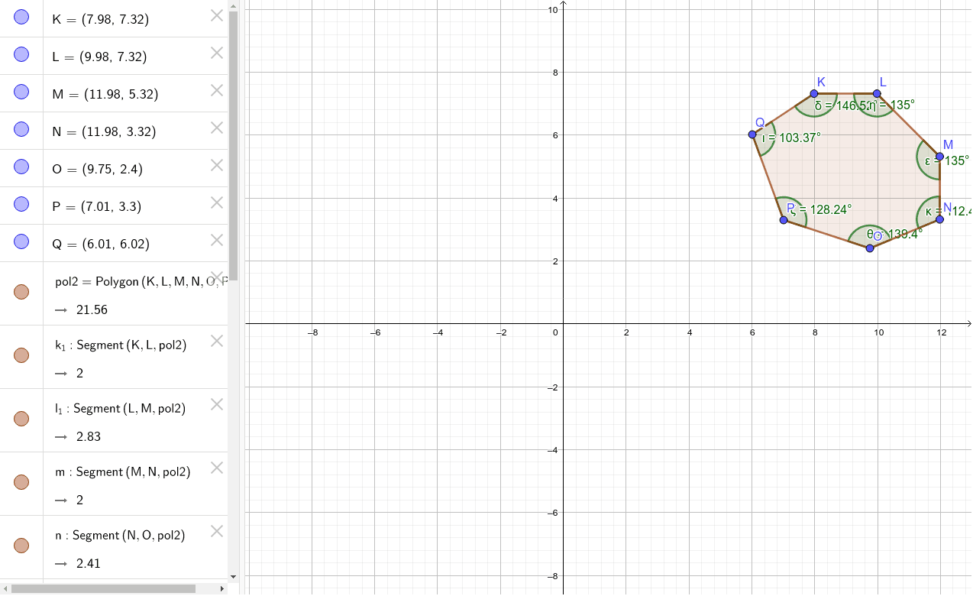The width and height of the screenshot is (973, 596).
Task: Click the scroll left arrow of algebra panel
Action: point(5,589)
